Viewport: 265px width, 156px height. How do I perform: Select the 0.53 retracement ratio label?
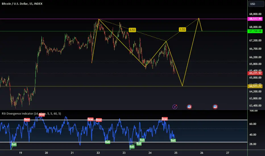coord(132,30)
